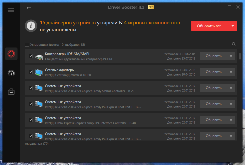Open update options for Centrino Wireless-N 130
Screen dimensions: 245x165
click(231, 72)
